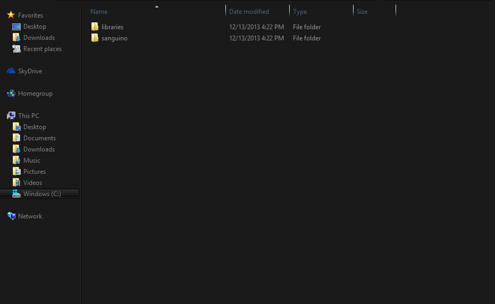Click the libraries folder icon
The image size is (495, 304).
95,27
